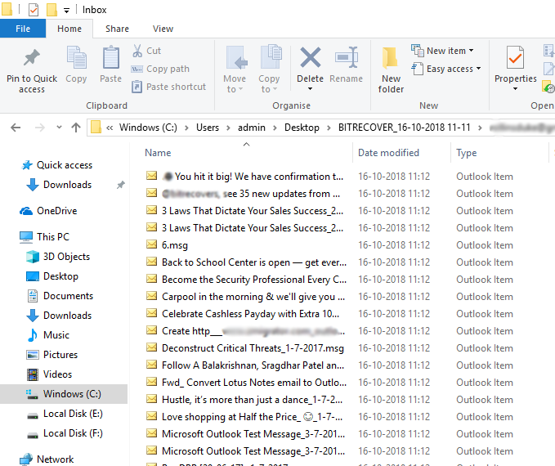Click the Up one level arrow

click(x=76, y=128)
